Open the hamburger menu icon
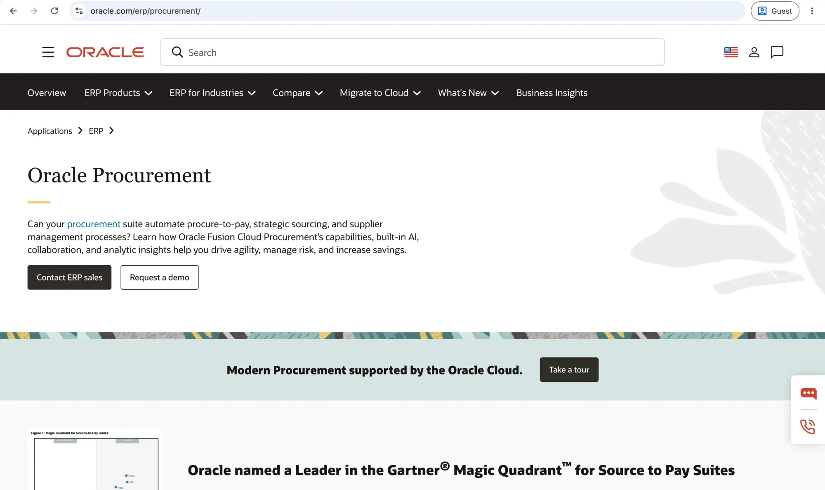The image size is (825, 490). pyautogui.click(x=48, y=52)
